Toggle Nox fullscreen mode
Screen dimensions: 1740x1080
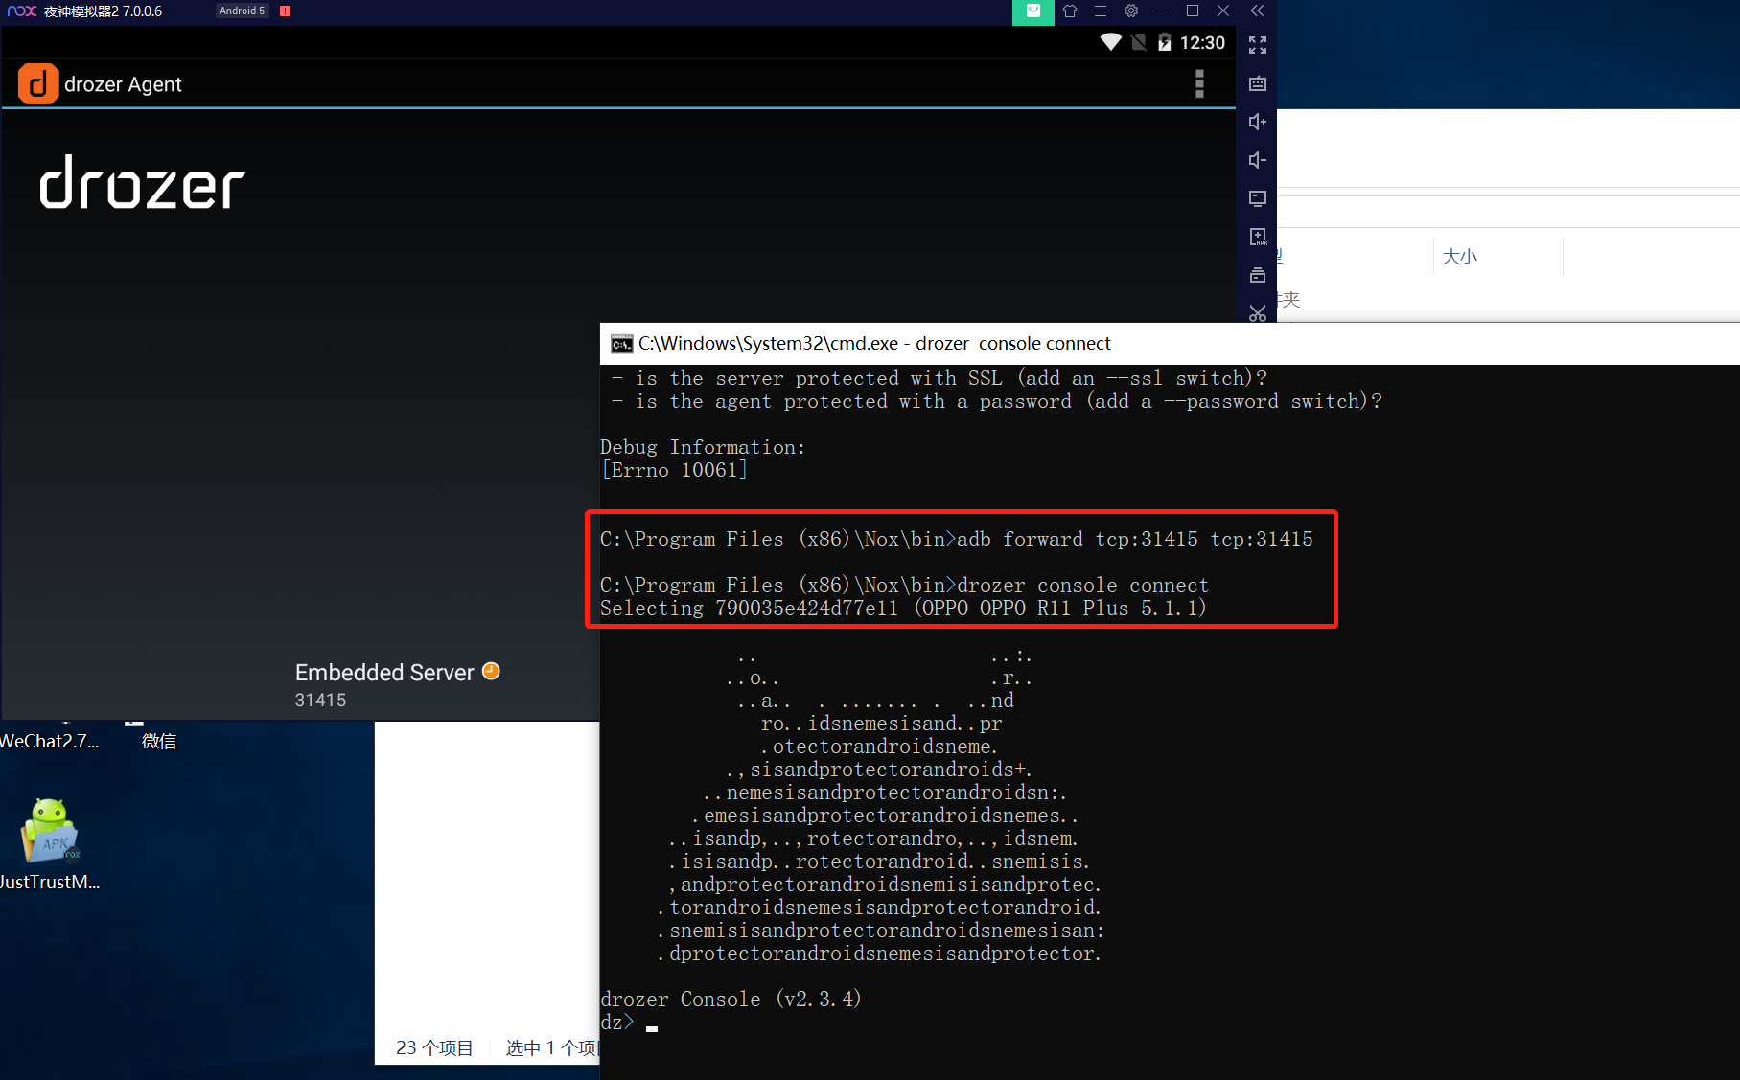pyautogui.click(x=1258, y=45)
